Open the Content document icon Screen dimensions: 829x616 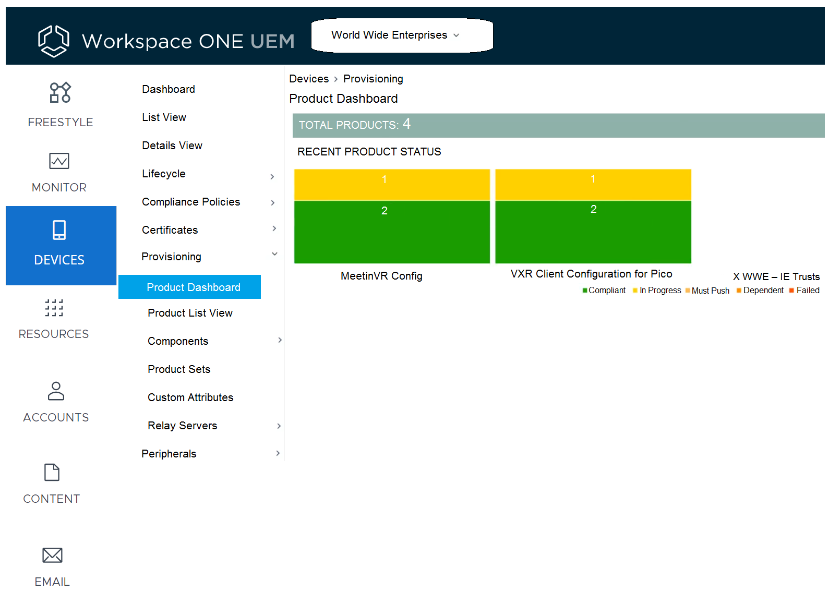pyautogui.click(x=52, y=472)
